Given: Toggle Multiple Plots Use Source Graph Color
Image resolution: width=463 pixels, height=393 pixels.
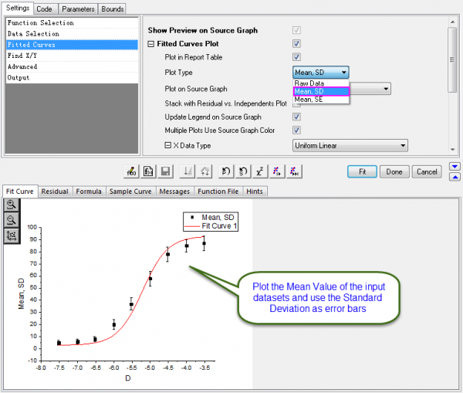Looking at the screenshot, I should point(297,130).
